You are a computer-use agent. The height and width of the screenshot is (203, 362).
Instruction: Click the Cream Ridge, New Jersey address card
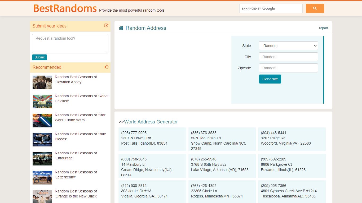point(152,166)
